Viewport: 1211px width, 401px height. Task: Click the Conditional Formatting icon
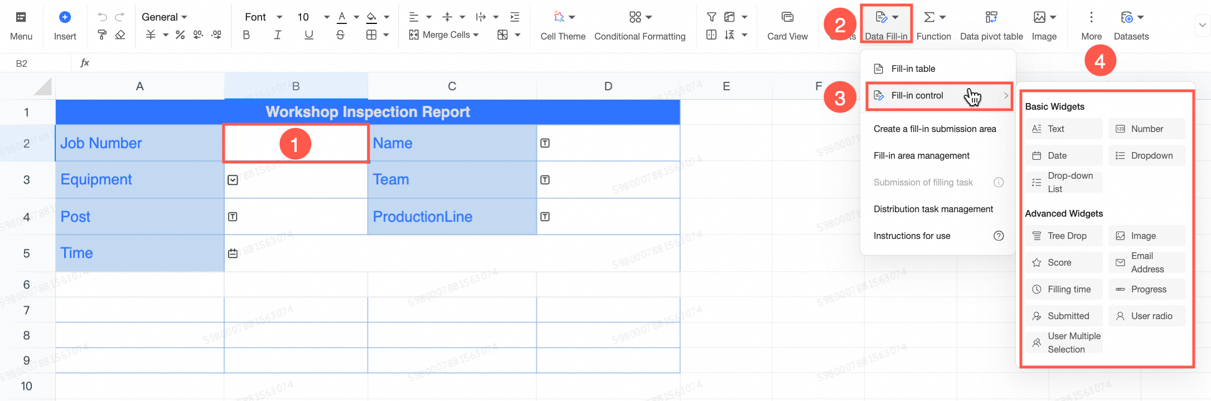(x=635, y=17)
